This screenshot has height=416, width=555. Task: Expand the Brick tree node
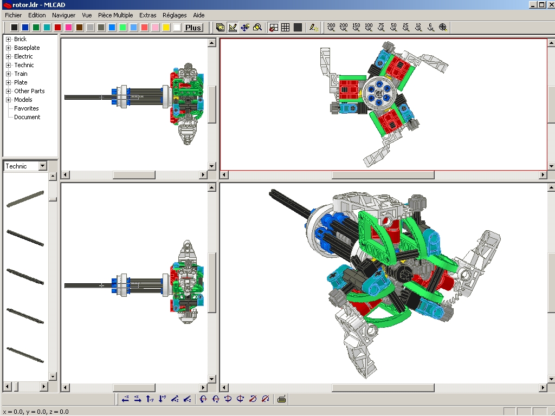click(x=9, y=39)
